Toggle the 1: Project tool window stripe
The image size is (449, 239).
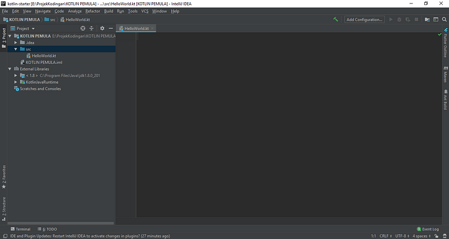tap(4, 38)
